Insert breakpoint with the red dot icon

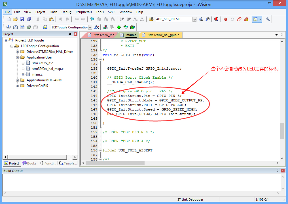(226, 19)
